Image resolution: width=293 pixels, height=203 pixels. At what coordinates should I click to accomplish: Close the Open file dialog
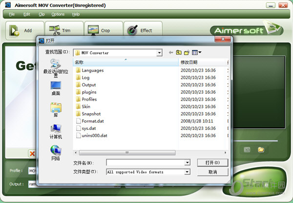[223, 39]
